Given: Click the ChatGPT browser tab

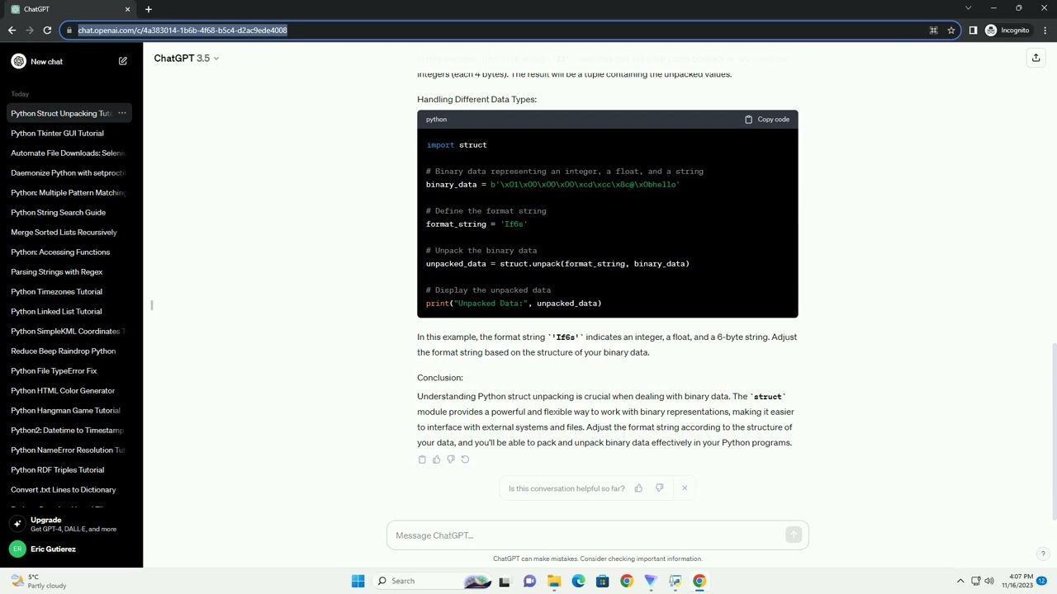Looking at the screenshot, I should pos(69,9).
